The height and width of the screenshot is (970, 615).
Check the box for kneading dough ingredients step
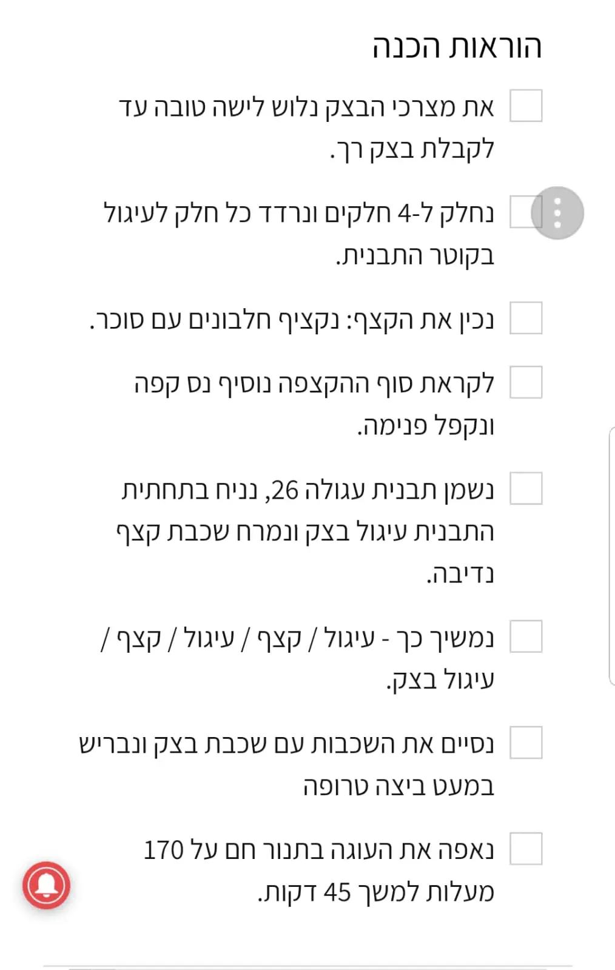click(x=525, y=106)
